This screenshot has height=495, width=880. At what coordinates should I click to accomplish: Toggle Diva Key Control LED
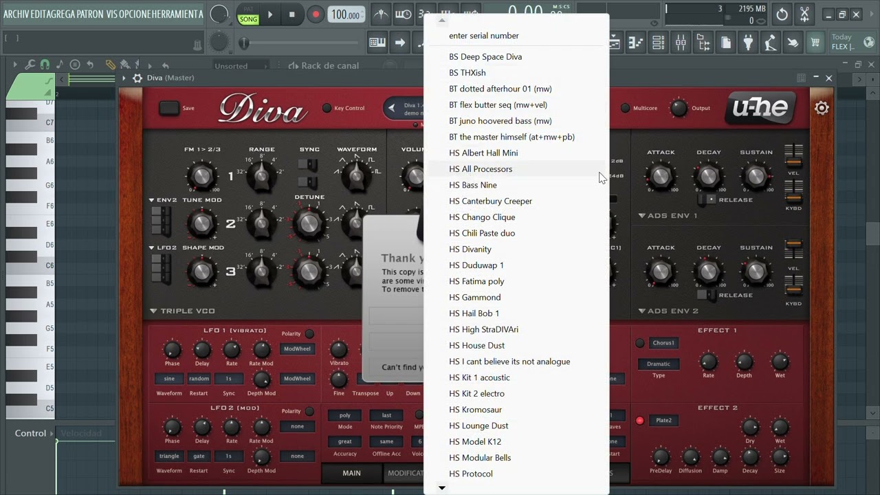click(327, 108)
